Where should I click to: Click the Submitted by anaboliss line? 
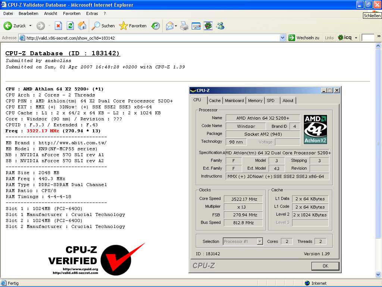tap(38, 61)
